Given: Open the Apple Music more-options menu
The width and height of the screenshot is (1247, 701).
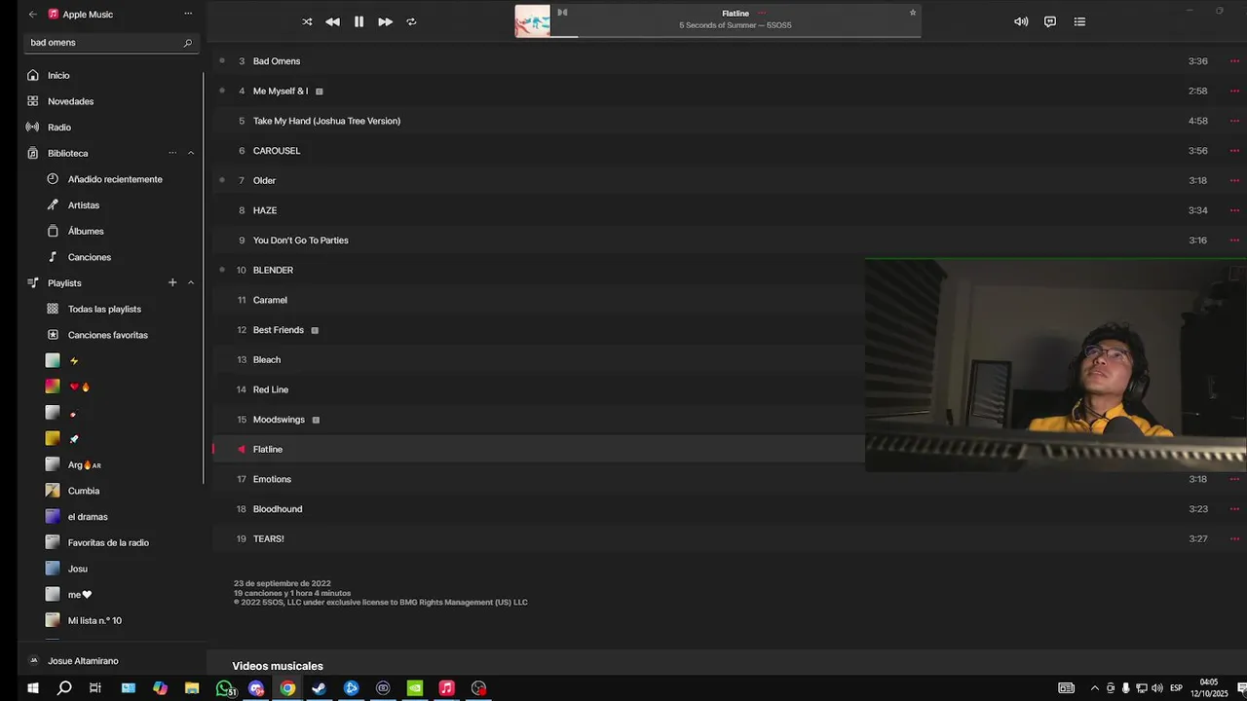Looking at the screenshot, I should coord(188,15).
